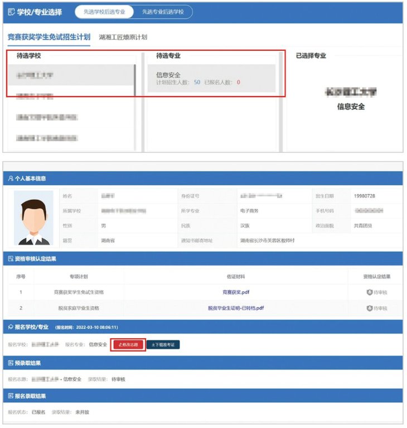Select the 先选学校后选专业 toggle option
Image resolution: width=407 pixels, height=428 pixels.
[x=104, y=12]
